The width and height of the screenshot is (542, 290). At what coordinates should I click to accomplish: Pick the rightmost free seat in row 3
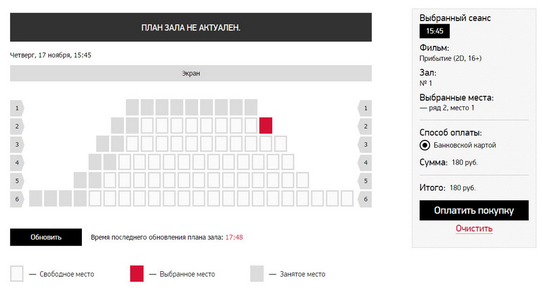[280, 144]
